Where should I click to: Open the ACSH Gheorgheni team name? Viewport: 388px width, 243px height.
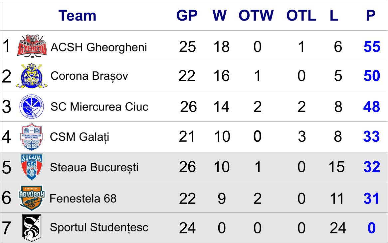[x=98, y=47]
